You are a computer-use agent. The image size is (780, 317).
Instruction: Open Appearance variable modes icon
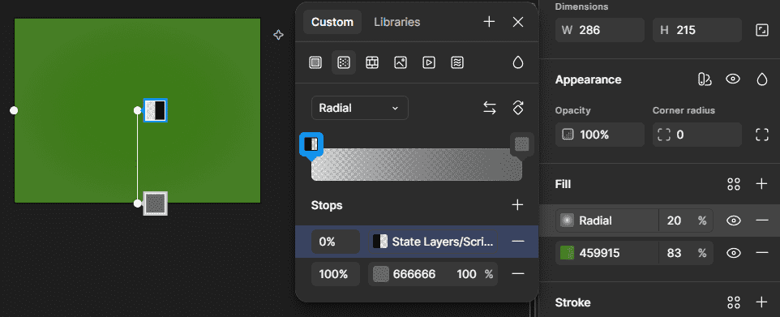(705, 79)
